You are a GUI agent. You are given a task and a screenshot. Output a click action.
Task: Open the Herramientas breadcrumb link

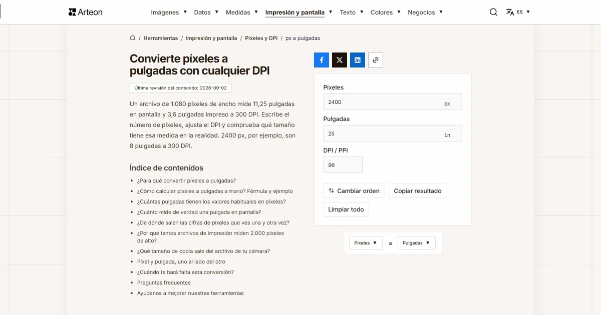pyautogui.click(x=161, y=38)
